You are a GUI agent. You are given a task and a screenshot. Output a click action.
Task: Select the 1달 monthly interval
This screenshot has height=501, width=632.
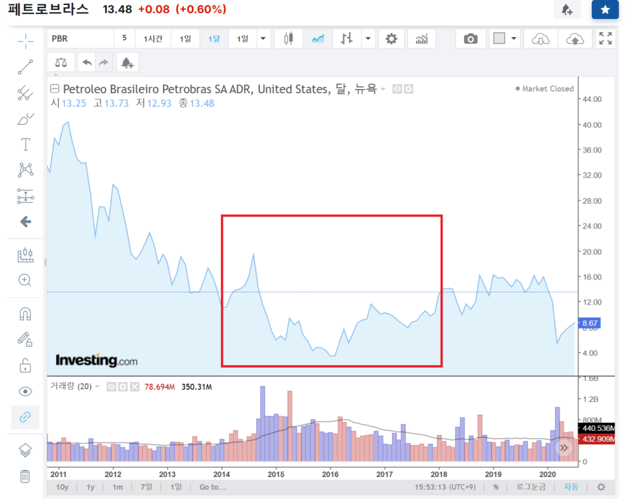click(x=214, y=39)
